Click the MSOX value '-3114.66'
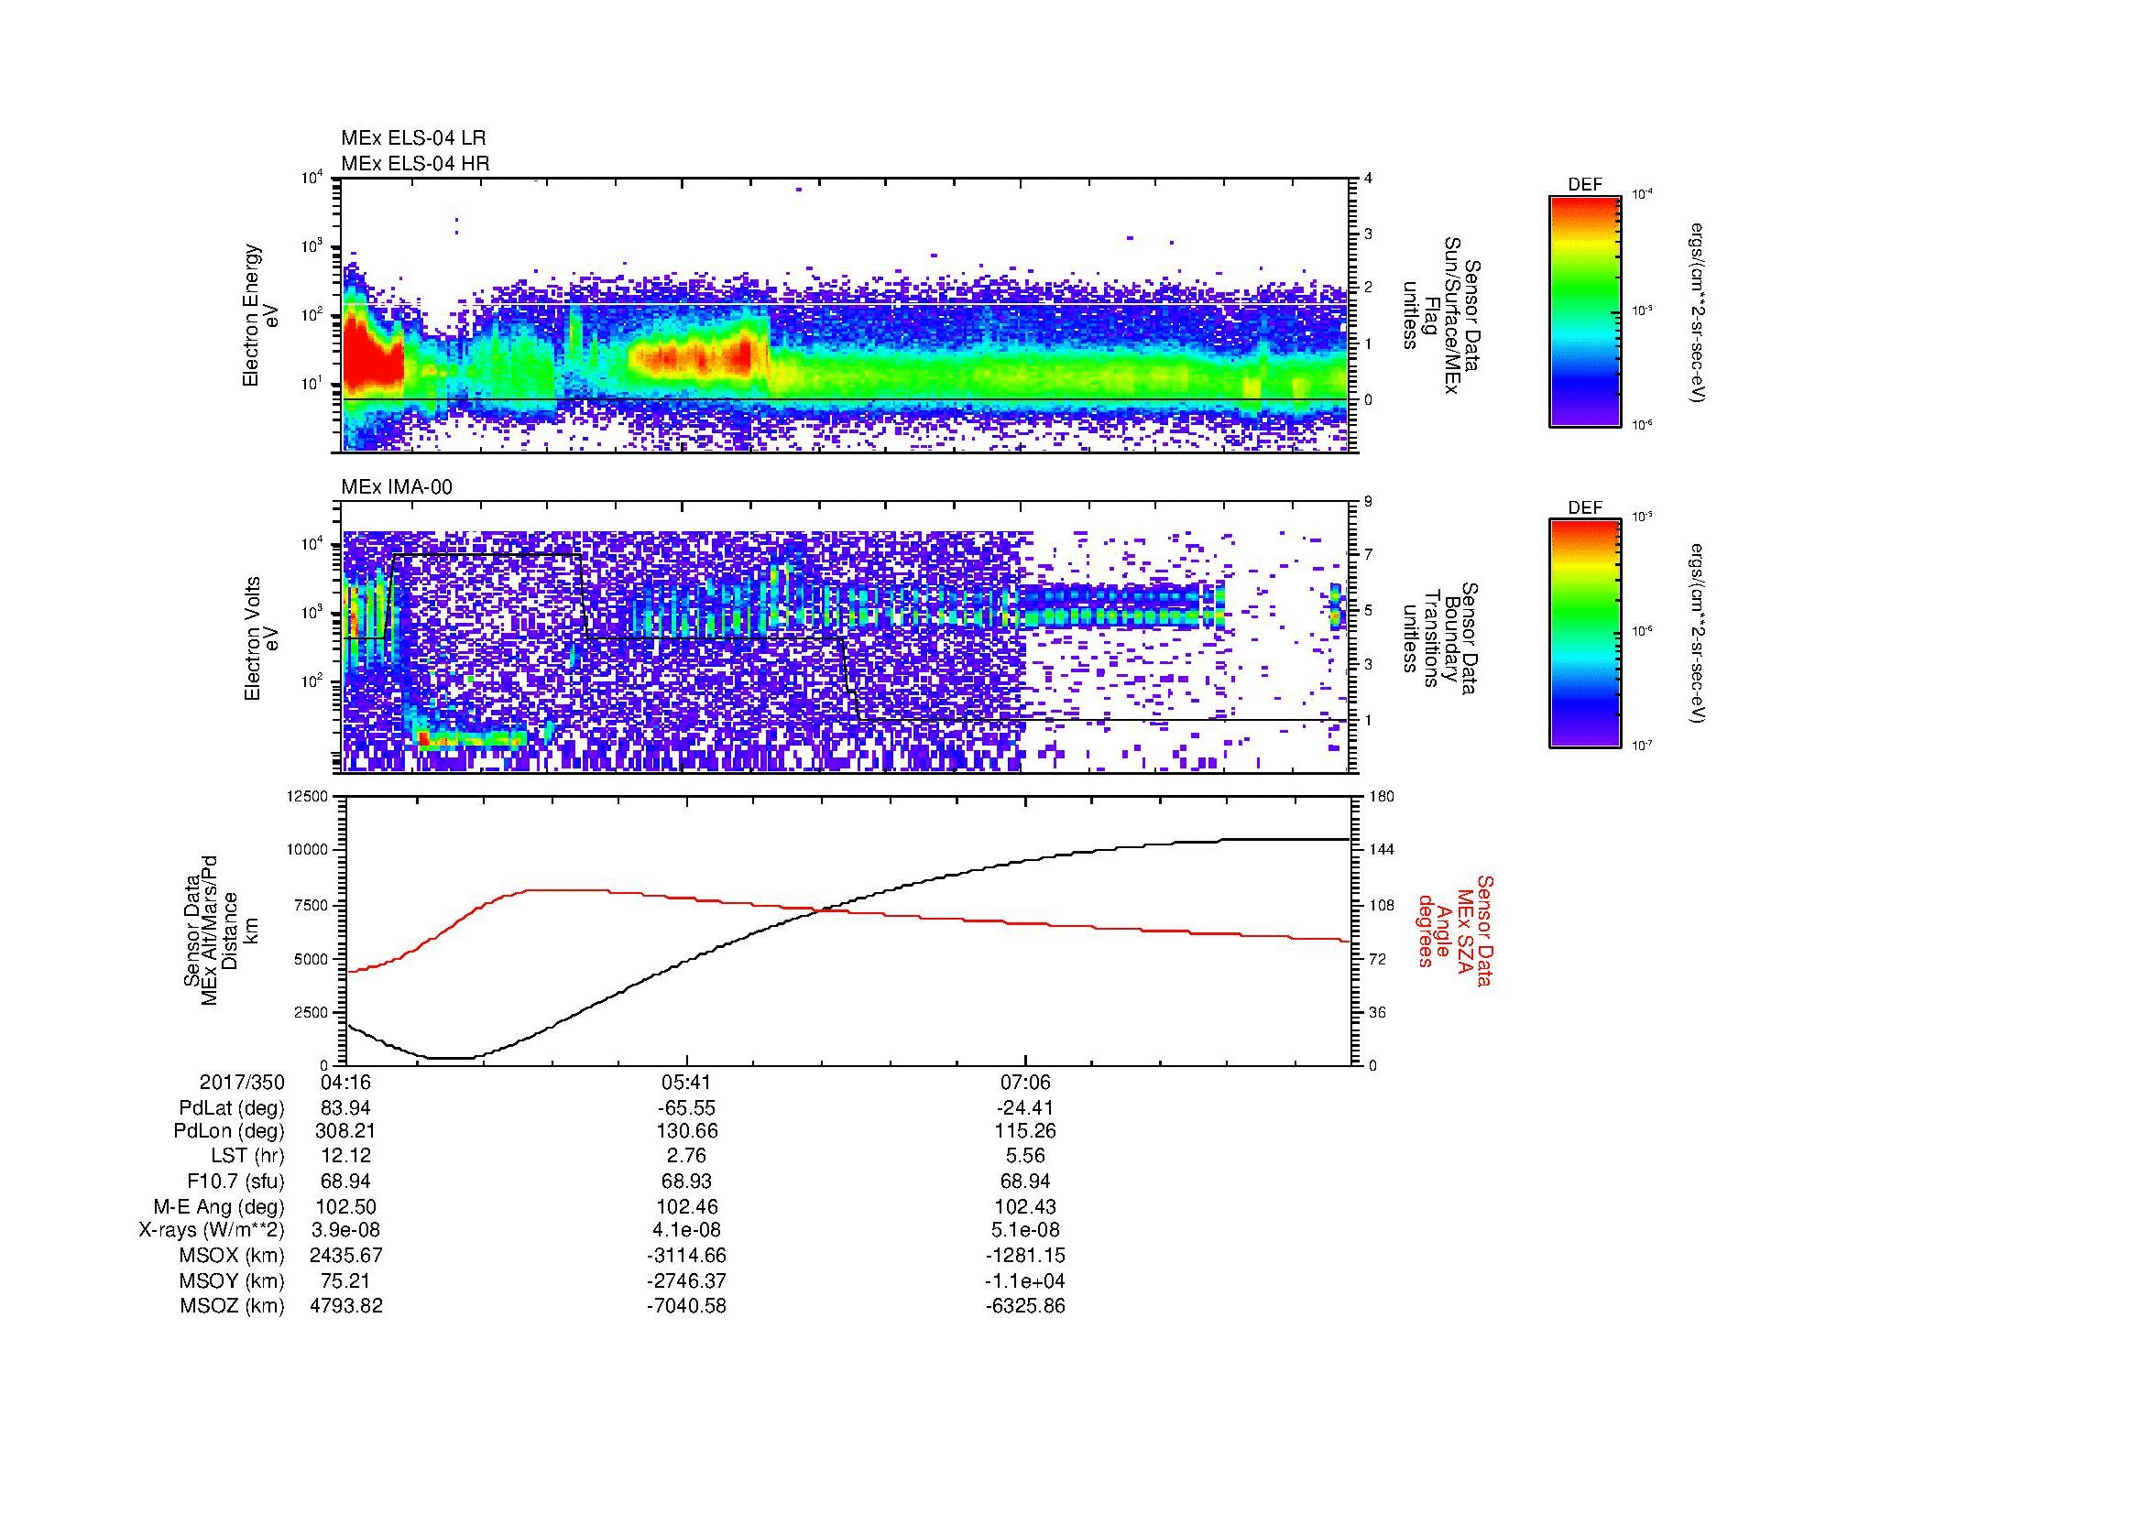This screenshot has height=1514, width=2143. click(x=686, y=1256)
